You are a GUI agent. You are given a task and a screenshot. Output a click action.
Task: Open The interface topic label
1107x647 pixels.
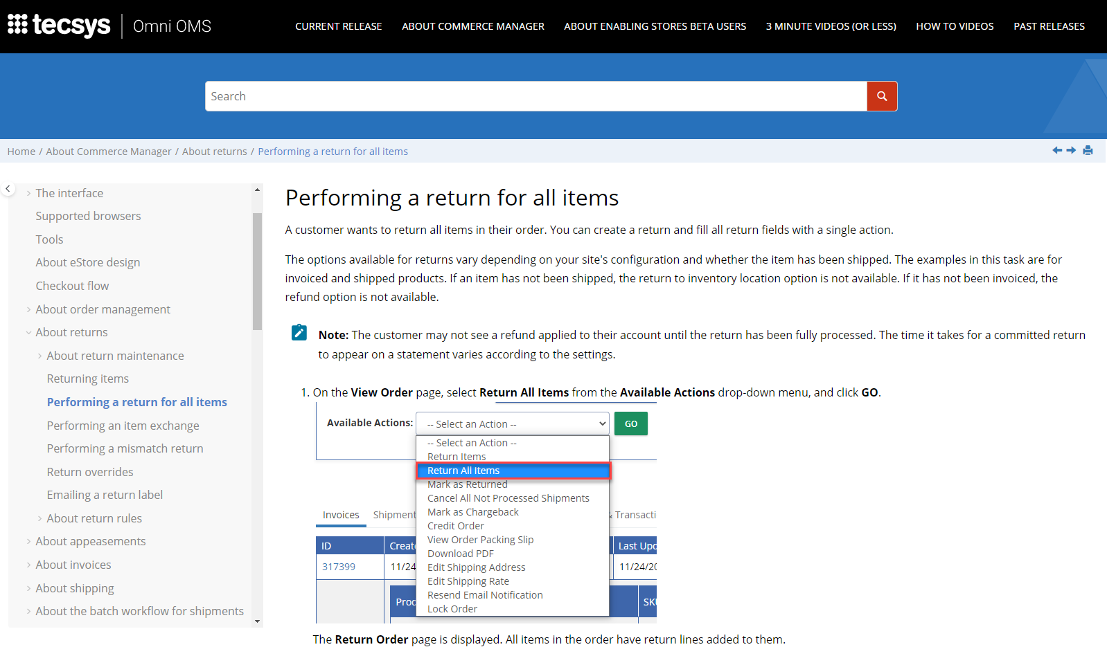click(x=69, y=193)
